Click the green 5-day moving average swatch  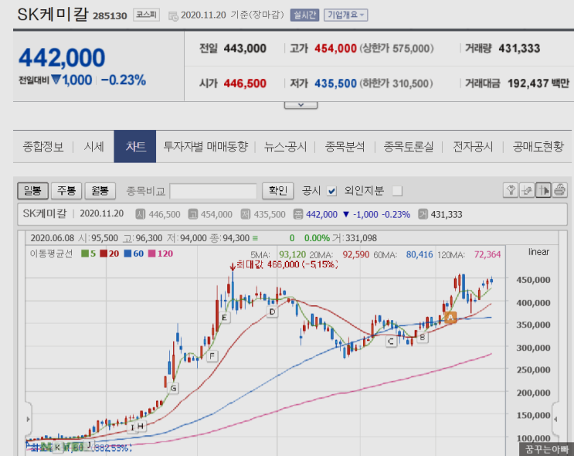coord(84,254)
